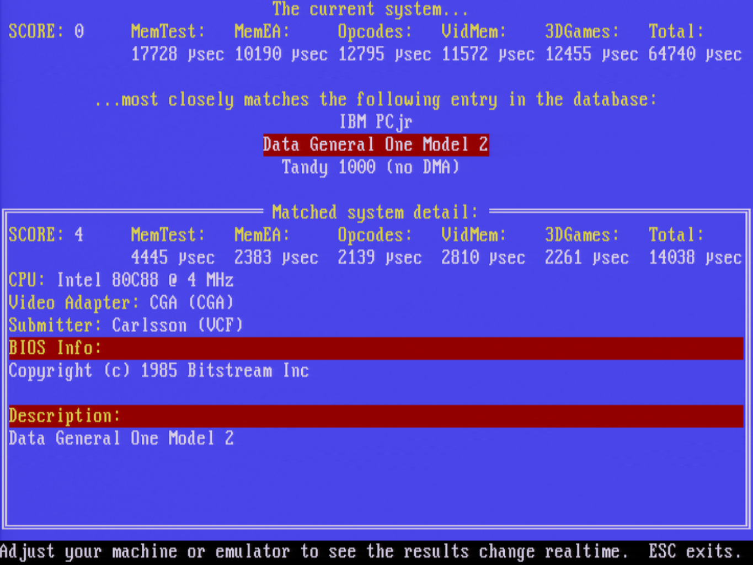Screen dimensions: 753x565
Task: Click the 'Adjust your machine or emulator' status message
Action: coord(314,552)
